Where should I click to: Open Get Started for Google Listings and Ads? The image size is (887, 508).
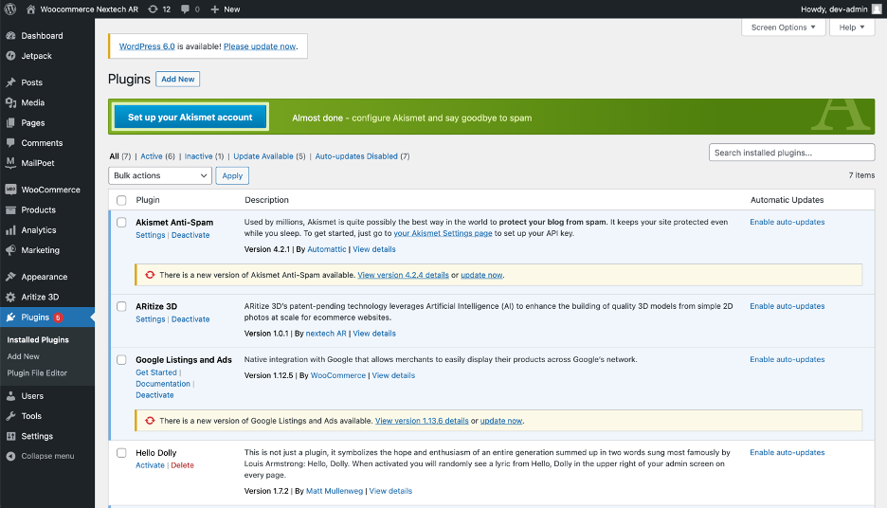click(156, 372)
